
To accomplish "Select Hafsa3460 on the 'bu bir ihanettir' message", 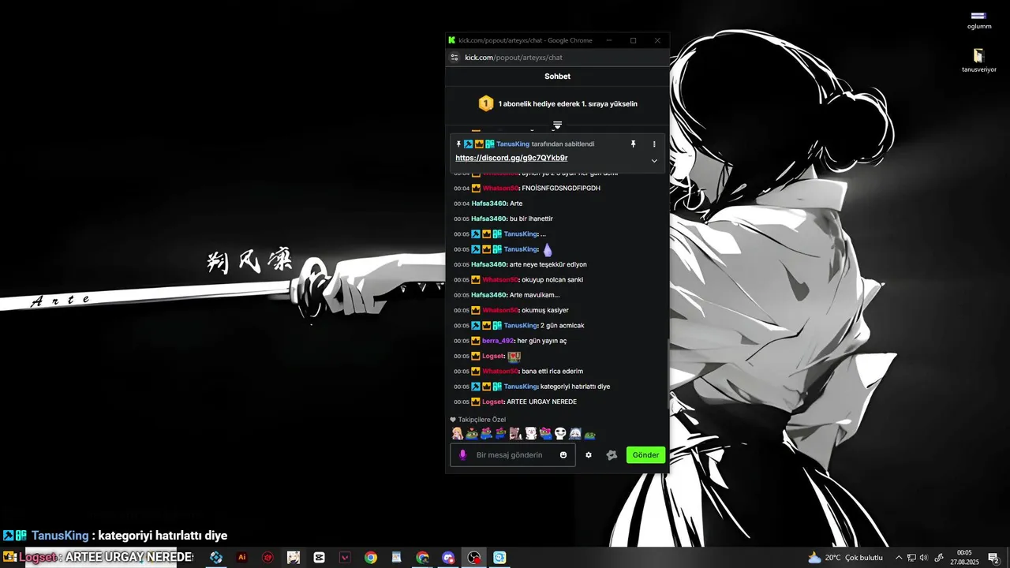I will [488, 219].
